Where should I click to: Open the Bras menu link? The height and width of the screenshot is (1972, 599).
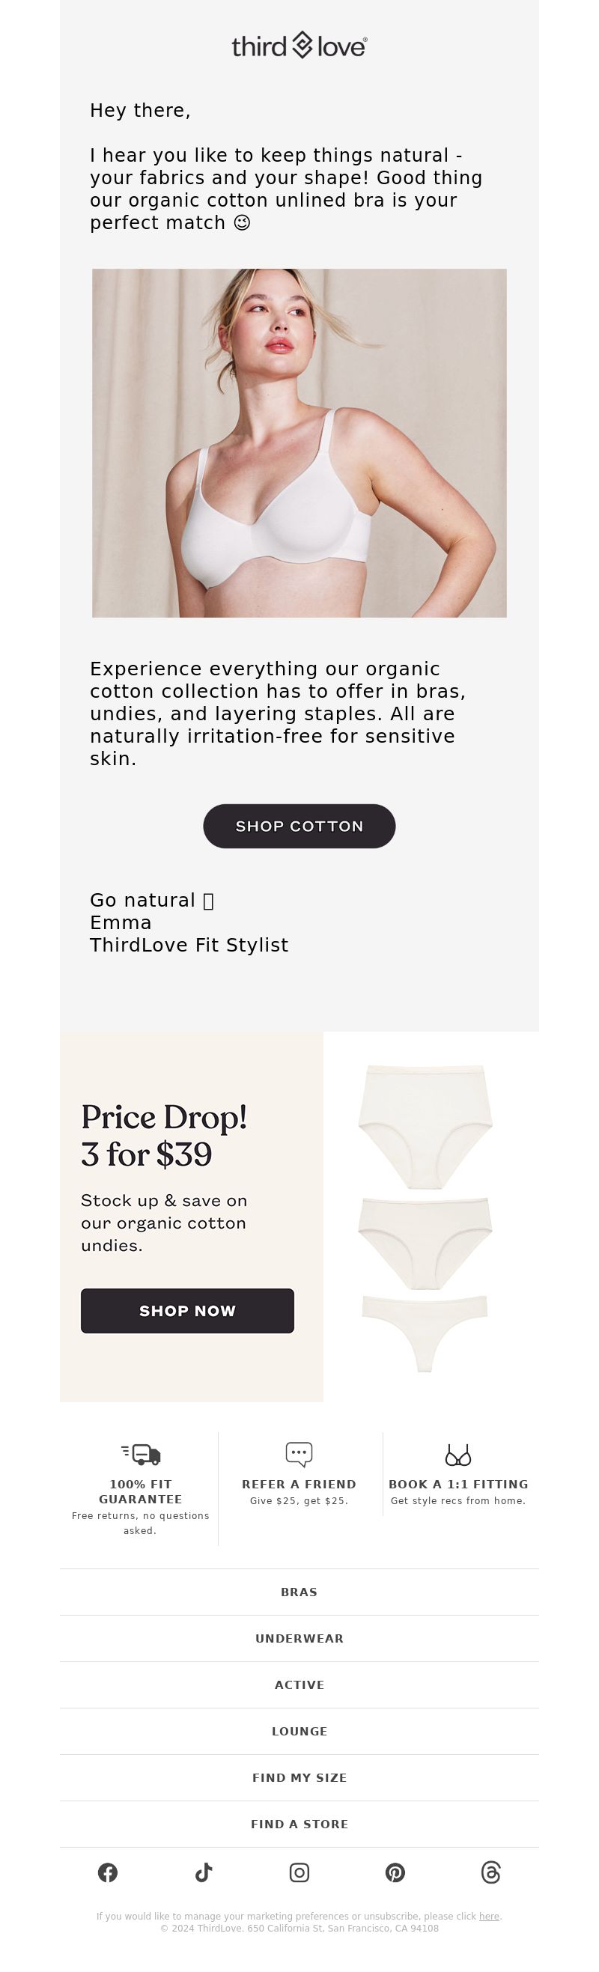(x=299, y=1592)
